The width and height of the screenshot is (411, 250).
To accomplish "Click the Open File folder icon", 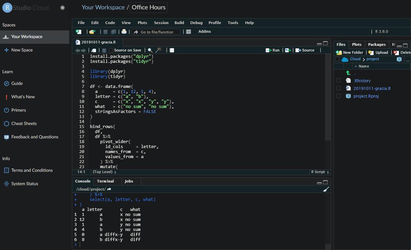I will [x=92, y=32].
